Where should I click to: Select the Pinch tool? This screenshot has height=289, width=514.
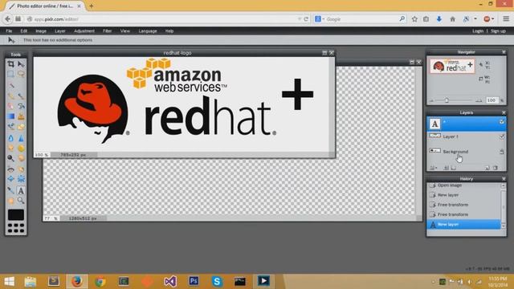tap(21, 179)
